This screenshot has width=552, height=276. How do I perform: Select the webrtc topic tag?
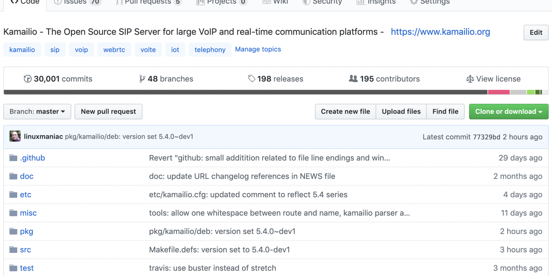[x=114, y=50]
